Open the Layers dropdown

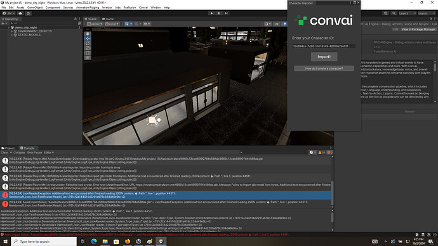[408, 13]
